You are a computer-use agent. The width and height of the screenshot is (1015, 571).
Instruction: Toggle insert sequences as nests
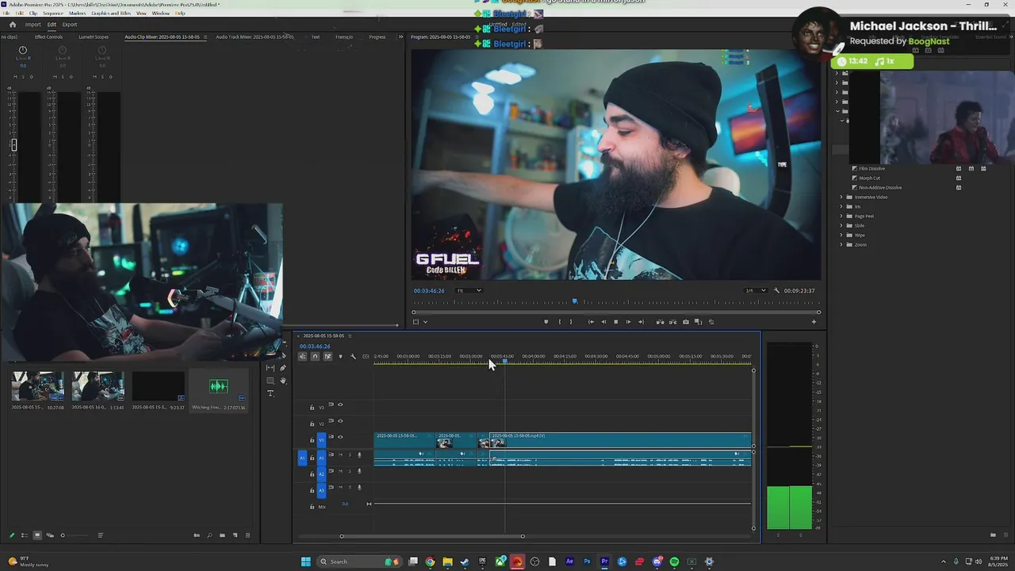tap(302, 356)
